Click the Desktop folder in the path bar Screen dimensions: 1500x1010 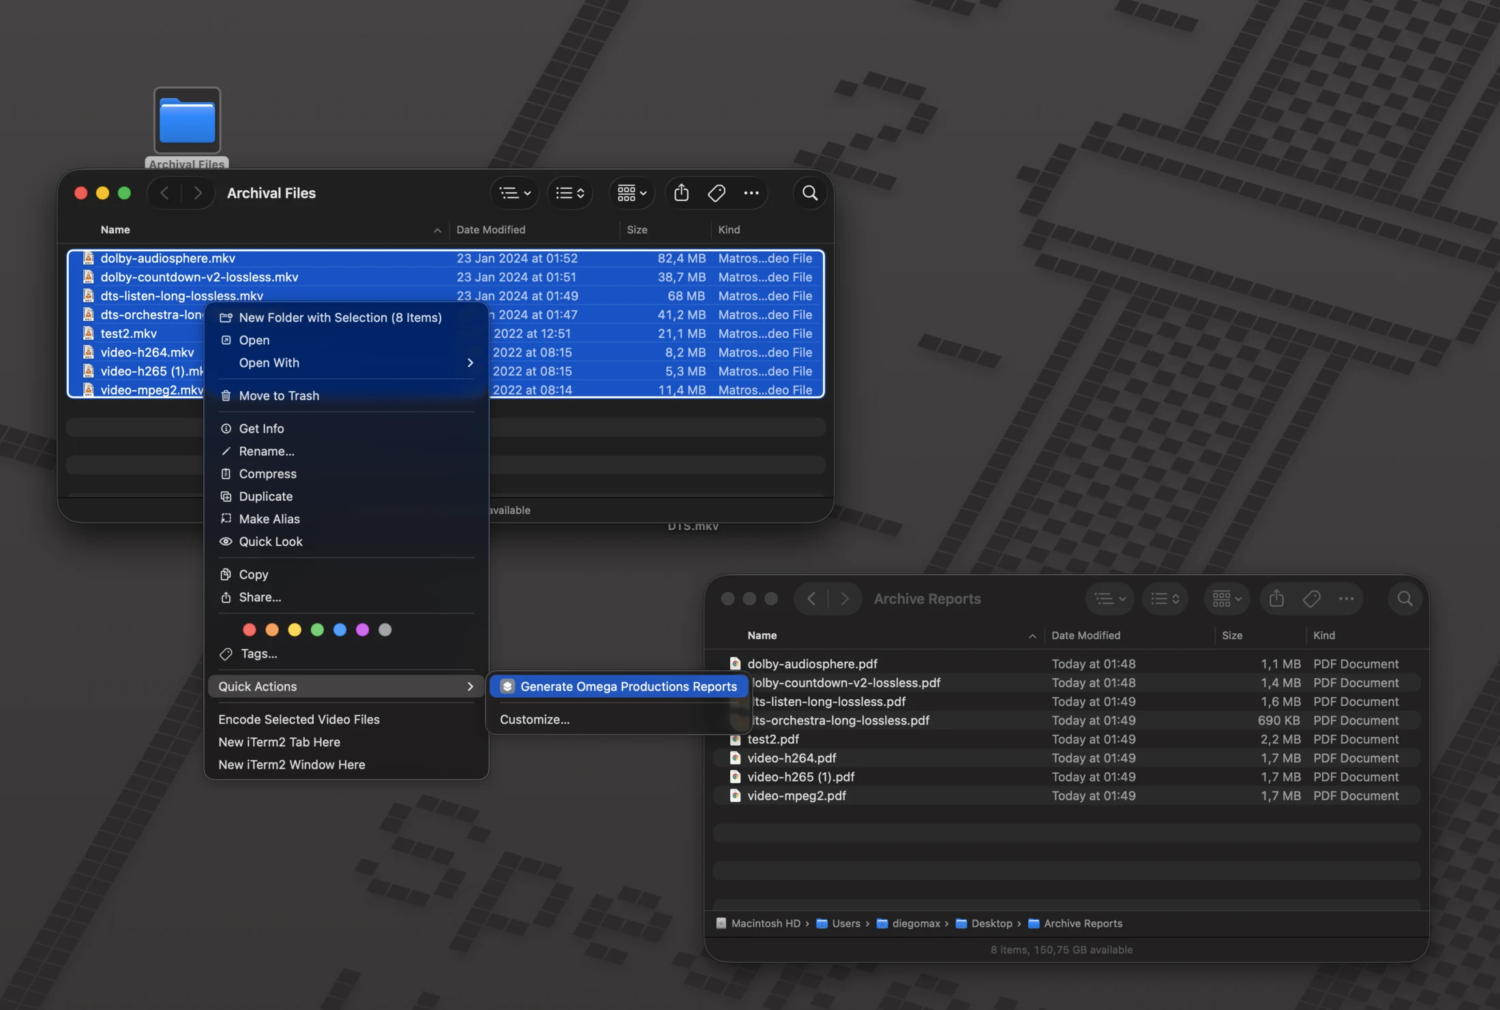[x=985, y=923]
